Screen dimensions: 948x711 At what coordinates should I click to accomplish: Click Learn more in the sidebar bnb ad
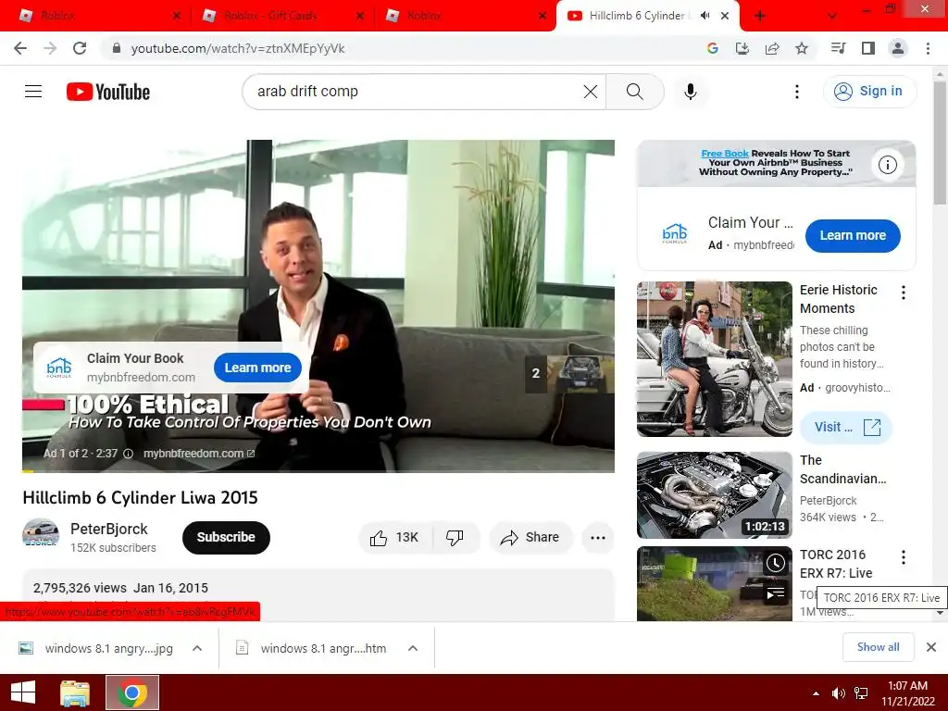click(853, 236)
